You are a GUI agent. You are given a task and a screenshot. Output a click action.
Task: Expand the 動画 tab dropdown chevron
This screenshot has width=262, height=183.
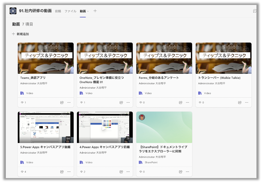tap(88, 11)
